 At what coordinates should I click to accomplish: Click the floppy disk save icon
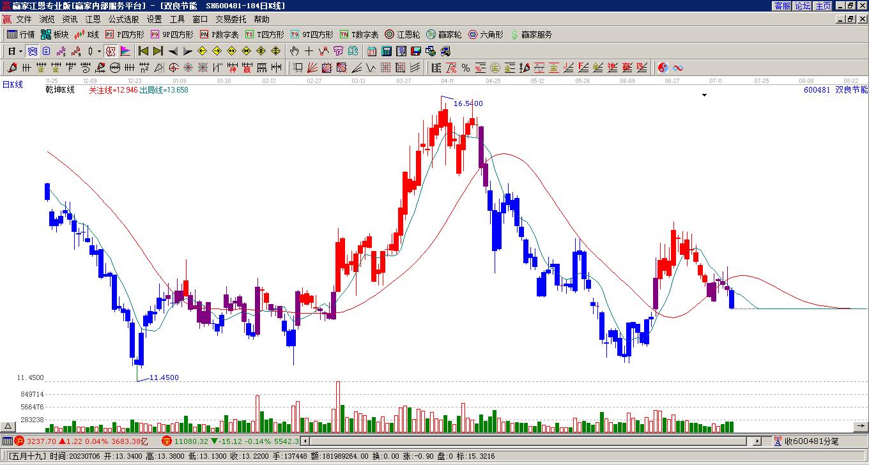point(415,51)
